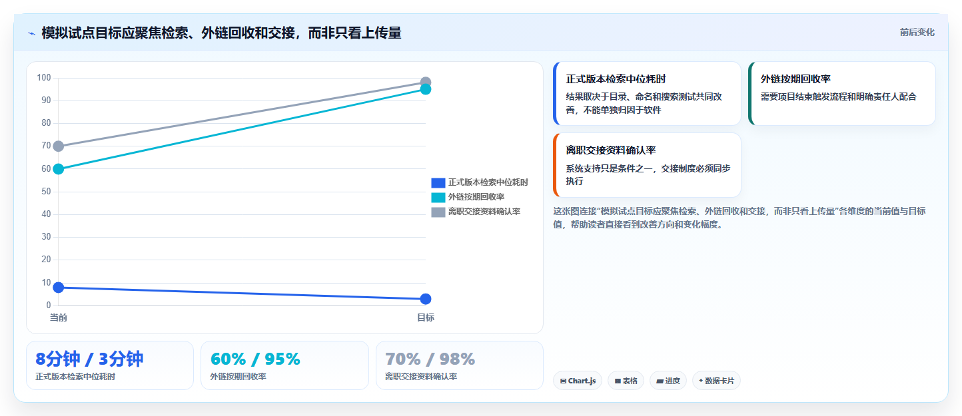The image size is (962, 416).
Task: Open the 外链按期回收率 info card title
Action: click(795, 79)
